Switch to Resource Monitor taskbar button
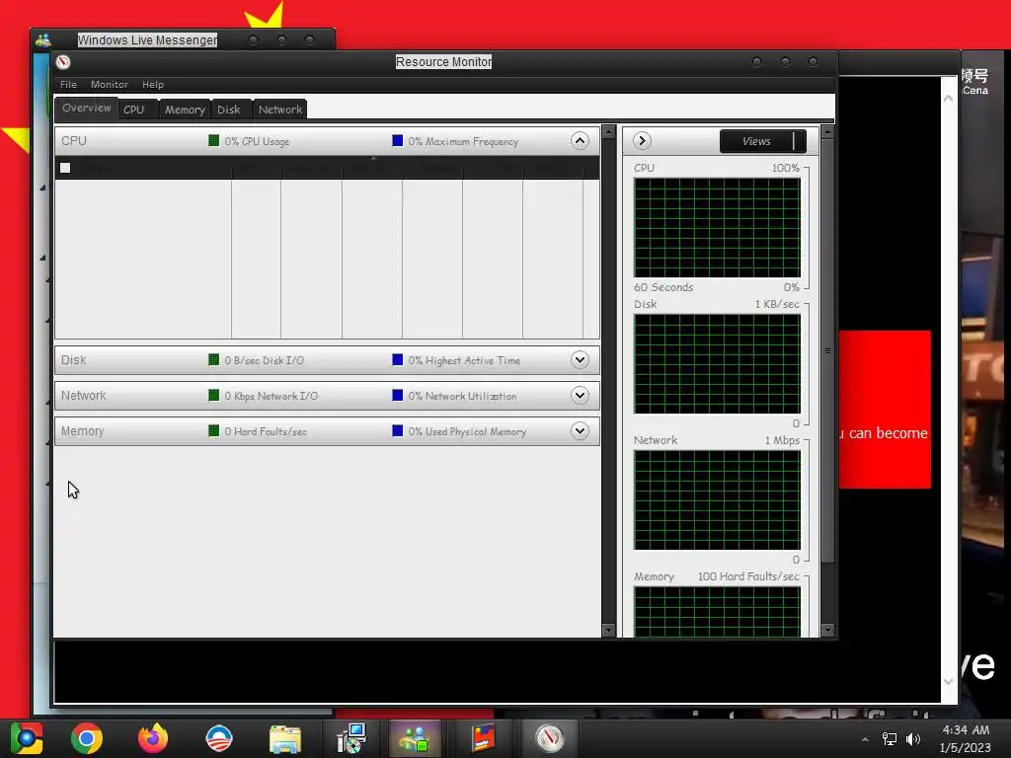Screen dimensions: 1011x758 tap(550, 738)
